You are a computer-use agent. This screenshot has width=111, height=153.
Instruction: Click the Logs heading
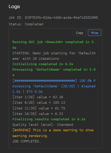click(14, 7)
